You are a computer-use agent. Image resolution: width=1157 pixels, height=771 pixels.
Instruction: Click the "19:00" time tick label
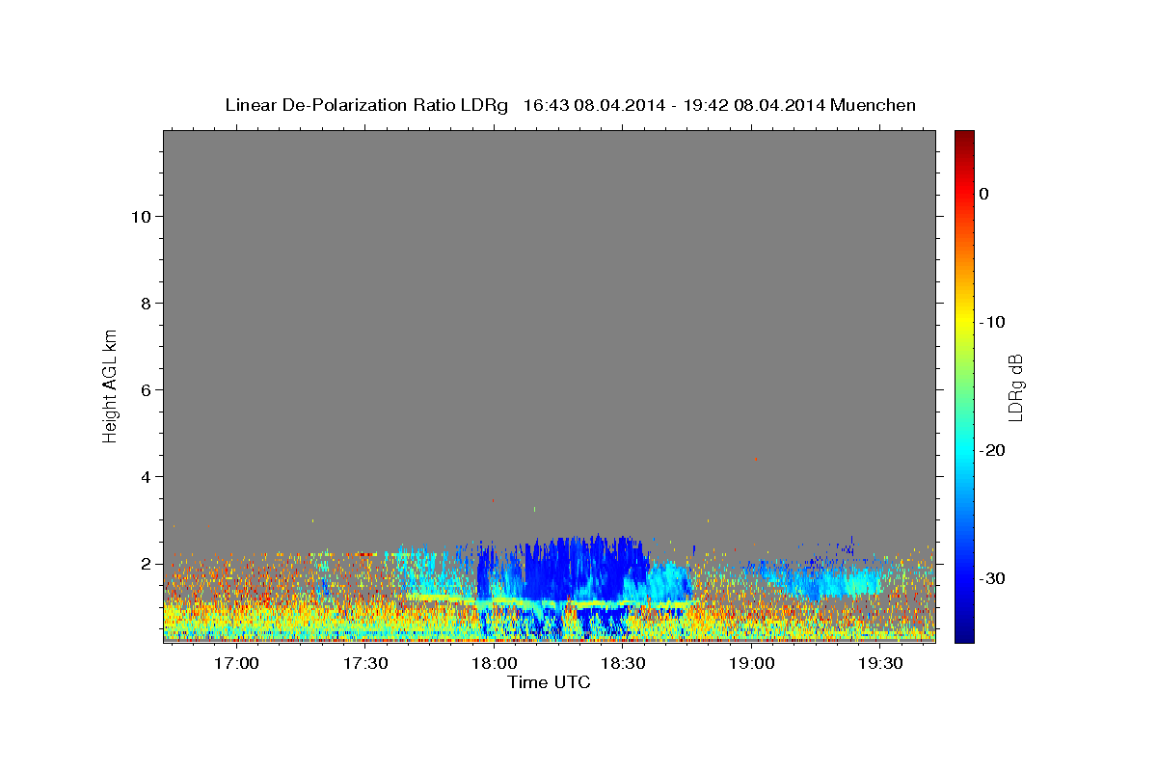752,663
